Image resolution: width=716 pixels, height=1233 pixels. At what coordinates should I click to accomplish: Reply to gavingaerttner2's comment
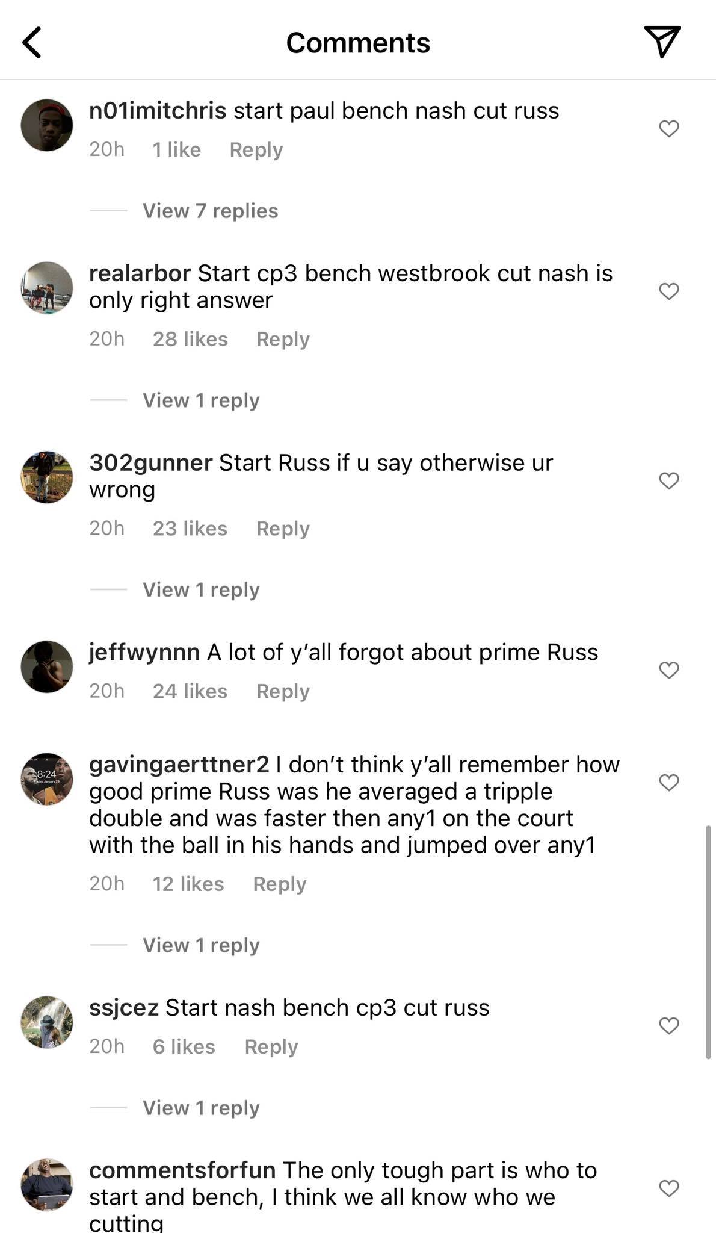[x=280, y=884]
